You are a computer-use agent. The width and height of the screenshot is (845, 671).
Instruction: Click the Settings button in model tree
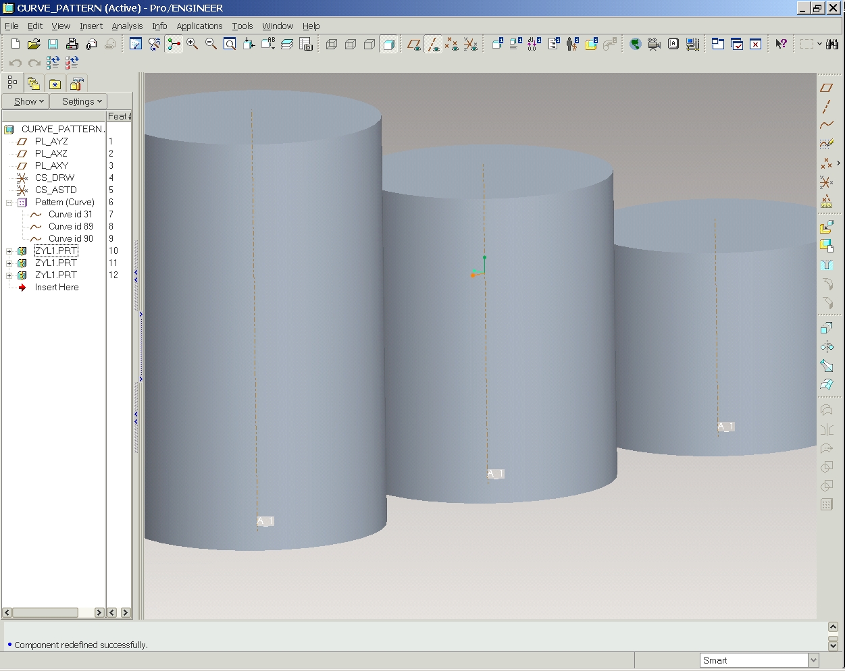point(78,101)
